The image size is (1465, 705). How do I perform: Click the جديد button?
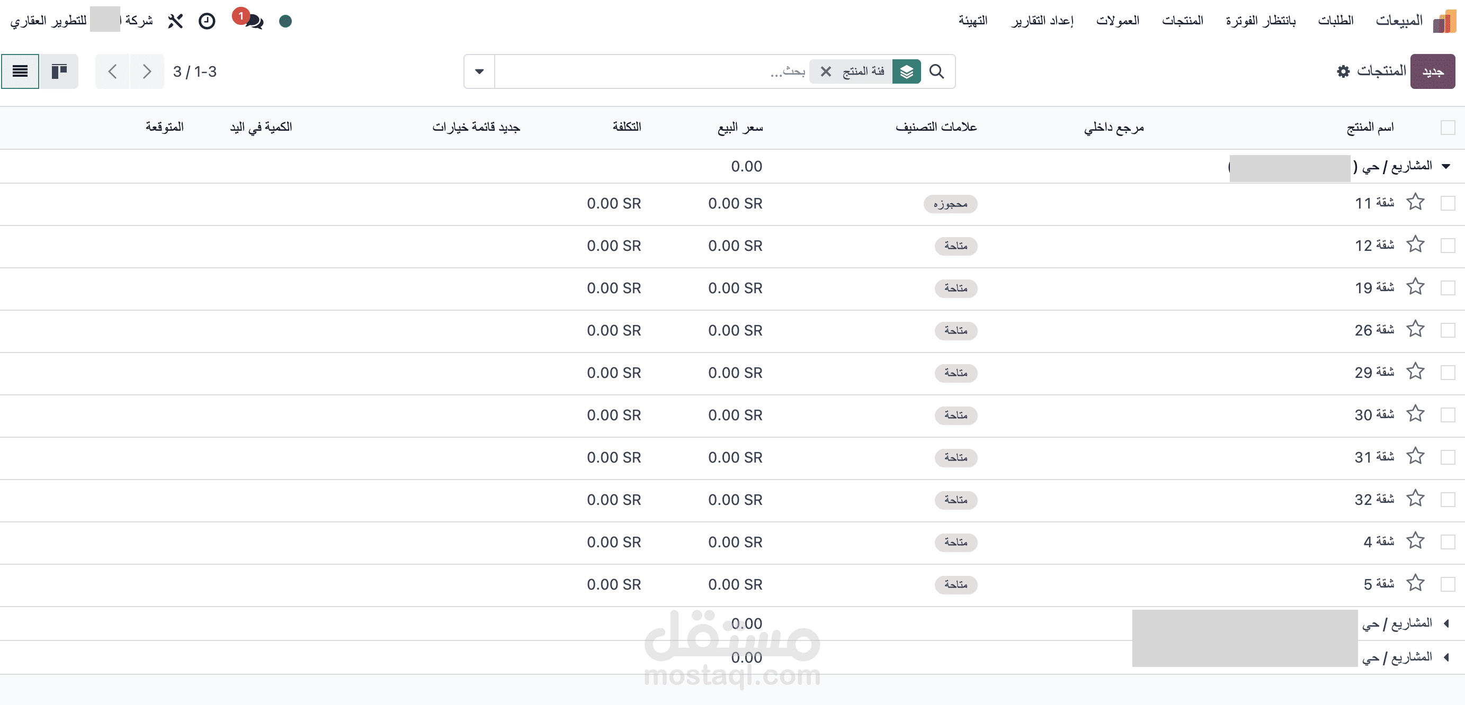click(1432, 71)
